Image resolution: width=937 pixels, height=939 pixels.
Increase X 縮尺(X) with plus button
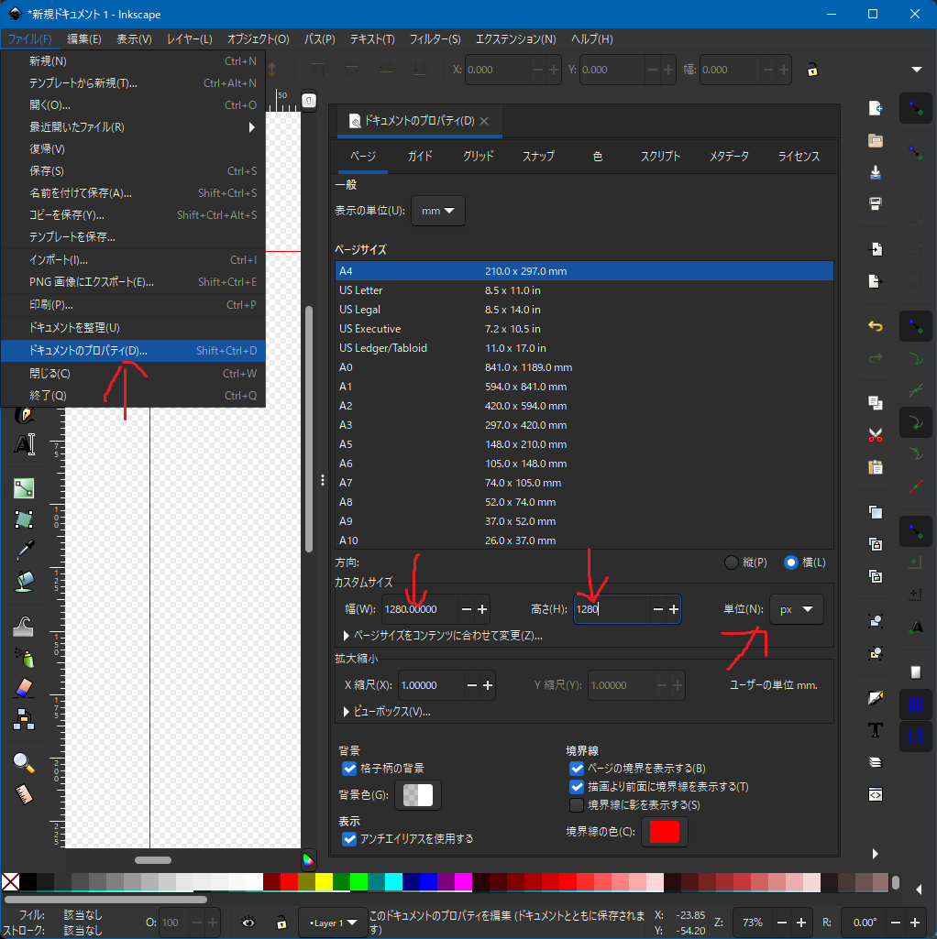tap(488, 685)
